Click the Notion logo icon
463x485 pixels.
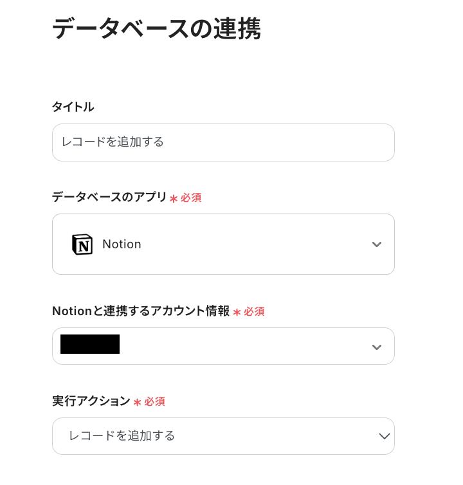[82, 244]
